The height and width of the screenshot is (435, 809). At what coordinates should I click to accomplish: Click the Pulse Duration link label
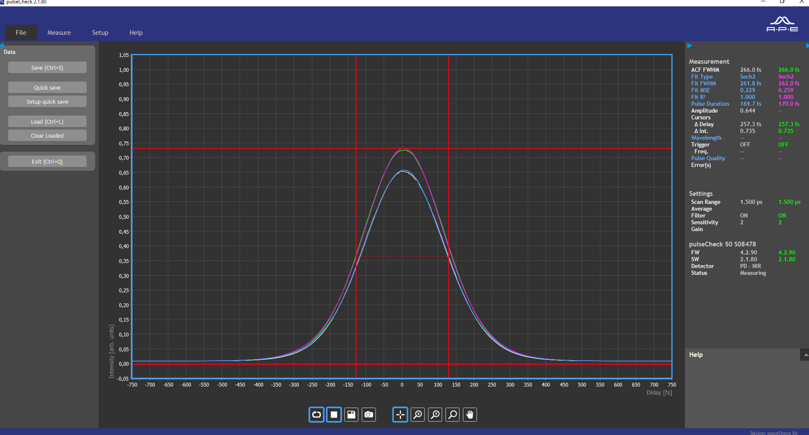[x=710, y=104]
